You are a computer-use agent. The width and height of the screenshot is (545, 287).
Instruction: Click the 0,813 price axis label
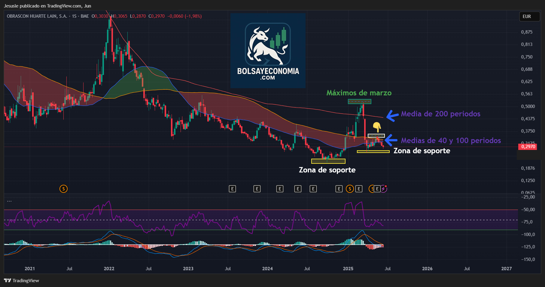click(x=527, y=44)
